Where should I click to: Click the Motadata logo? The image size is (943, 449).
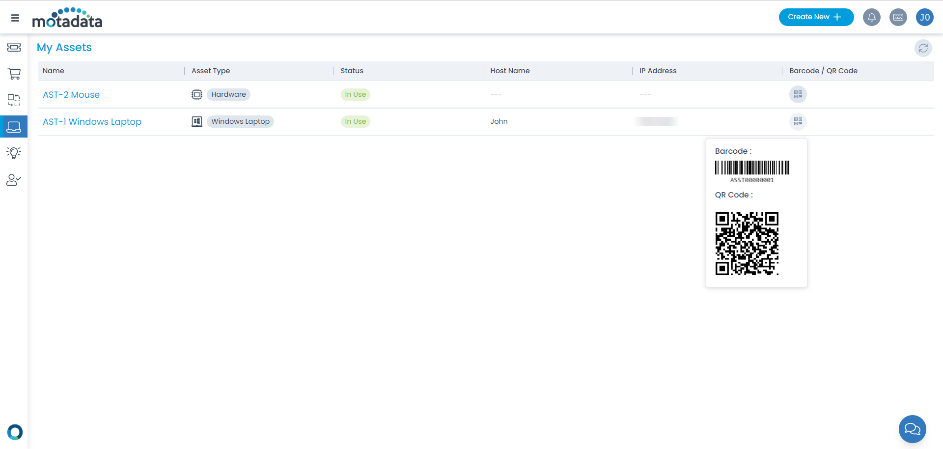pos(67,18)
